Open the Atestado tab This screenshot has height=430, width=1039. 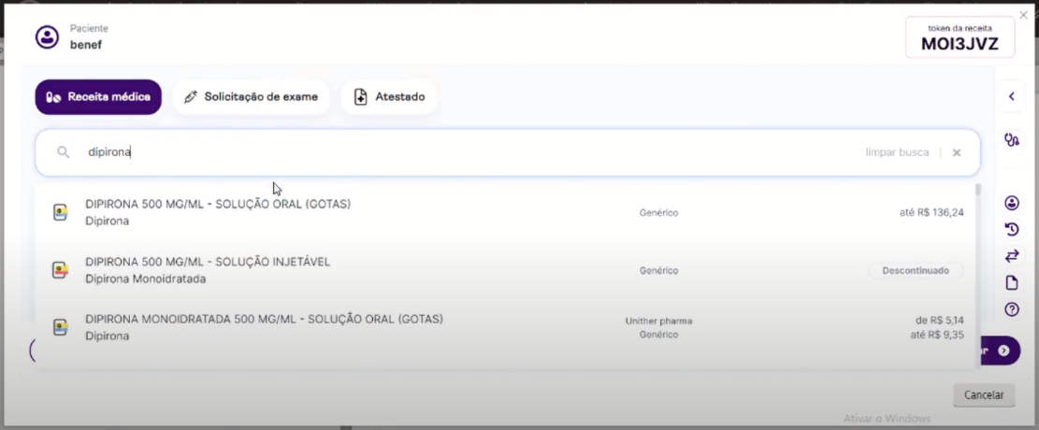(389, 96)
